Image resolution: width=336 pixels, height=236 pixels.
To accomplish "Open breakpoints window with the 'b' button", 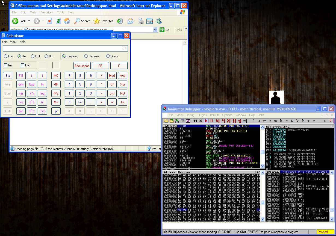I will tap(303, 121).
